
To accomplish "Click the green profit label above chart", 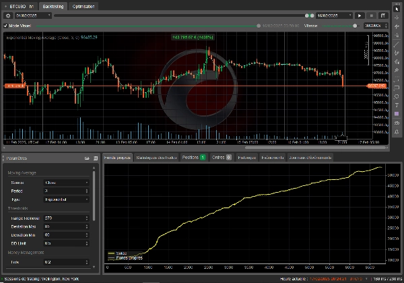I will [193, 37].
